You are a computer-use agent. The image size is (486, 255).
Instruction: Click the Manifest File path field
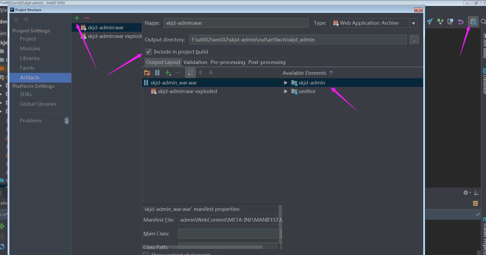[230, 220]
